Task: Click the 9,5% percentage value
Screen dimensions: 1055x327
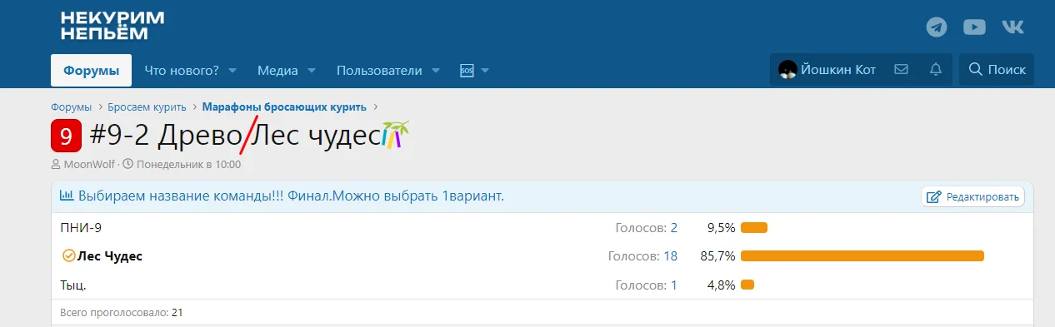Action: pyautogui.click(x=721, y=227)
